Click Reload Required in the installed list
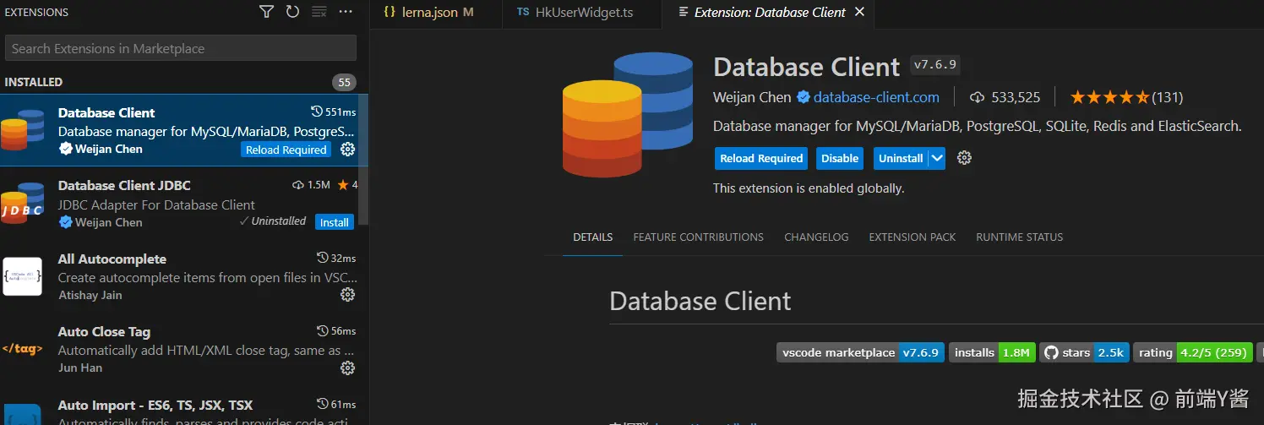The width and height of the screenshot is (1264, 425). coord(286,150)
